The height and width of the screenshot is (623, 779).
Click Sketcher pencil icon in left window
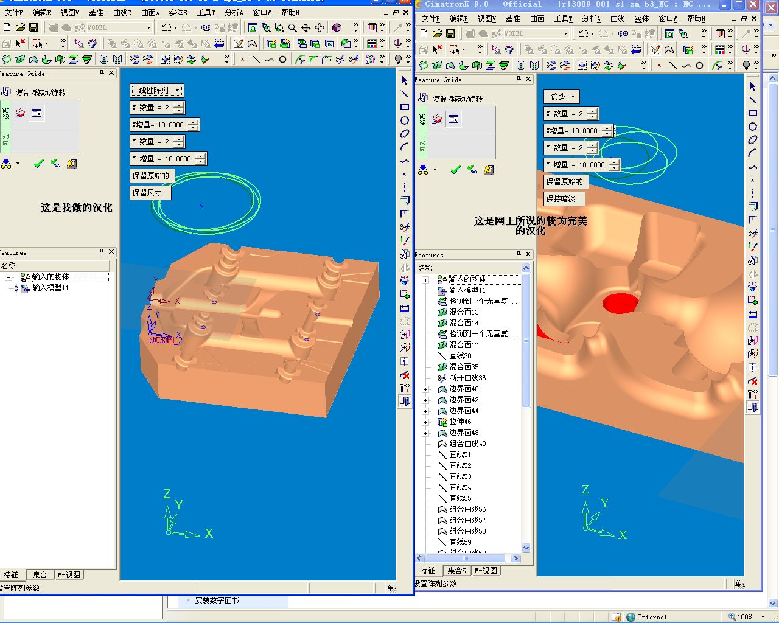click(238, 43)
